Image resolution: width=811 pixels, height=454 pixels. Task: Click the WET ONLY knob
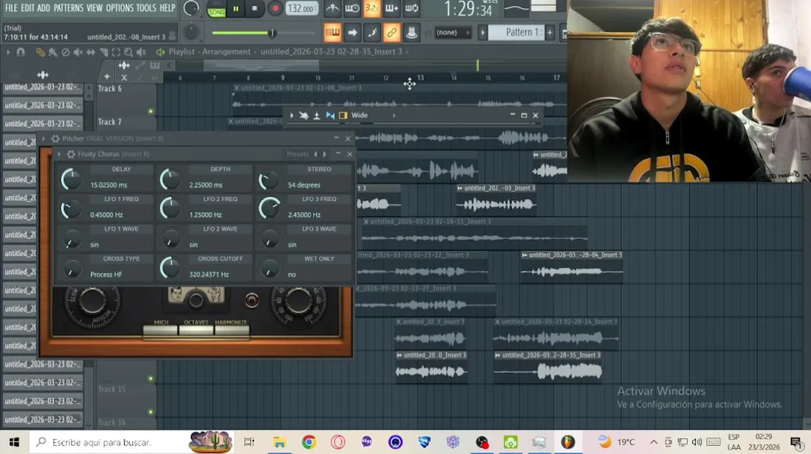click(x=270, y=269)
